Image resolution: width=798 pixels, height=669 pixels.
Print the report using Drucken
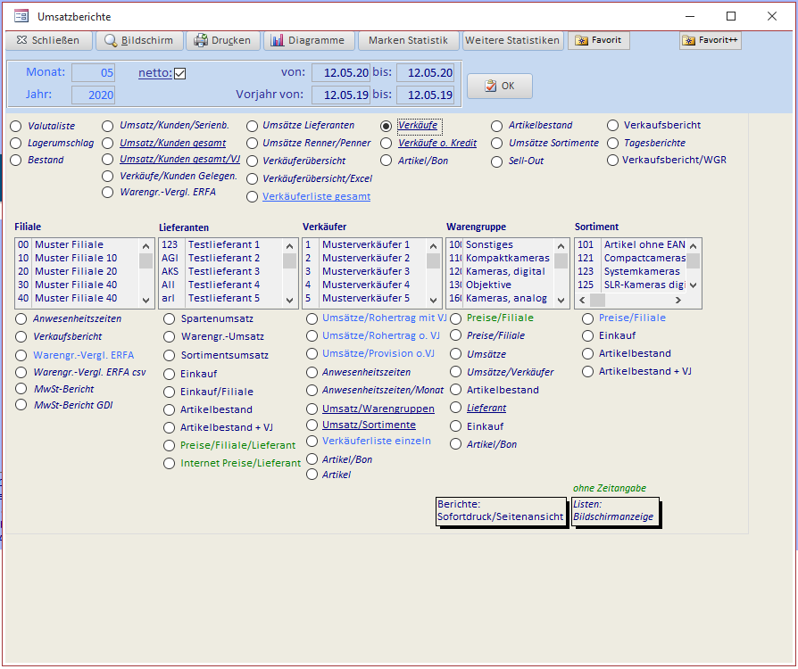click(223, 40)
